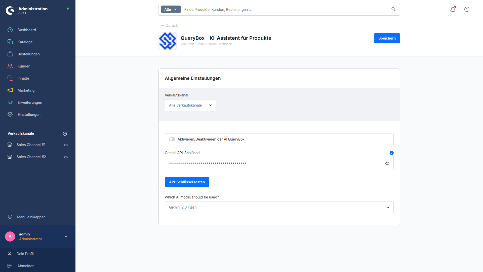Screen dimensions: 483x272
Task: Toggle visibility eye for Sales Channel #2
Action: pyautogui.click(x=66, y=157)
